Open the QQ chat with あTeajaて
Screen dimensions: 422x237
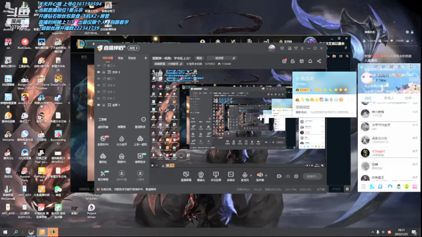pyautogui.click(x=389, y=153)
